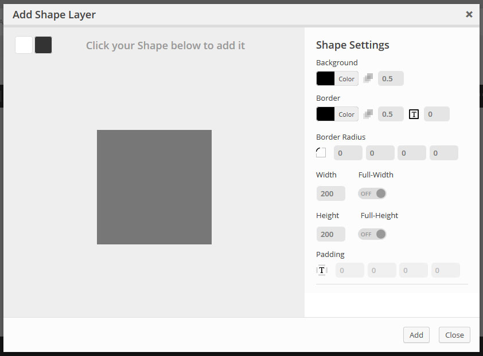
Task: Close the Add Shape Layer dialog via X
Action: pyautogui.click(x=469, y=15)
